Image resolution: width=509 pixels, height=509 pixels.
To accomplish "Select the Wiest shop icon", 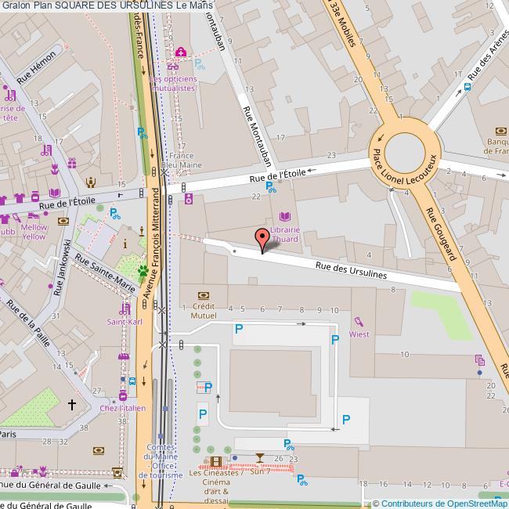I will tap(359, 321).
